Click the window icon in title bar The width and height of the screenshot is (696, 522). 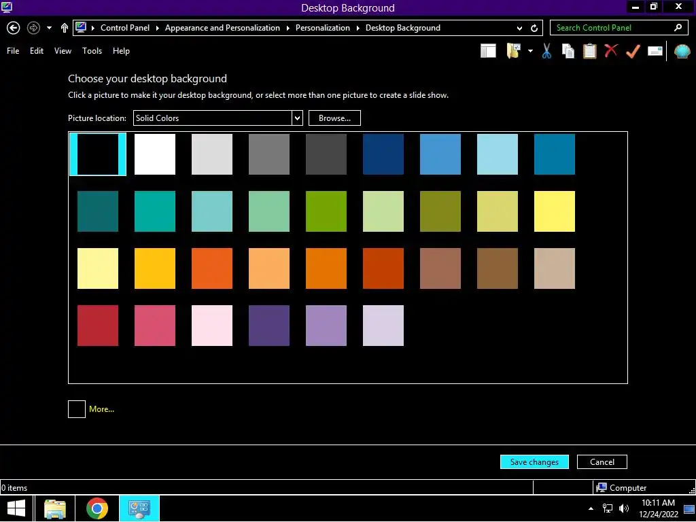[7, 7]
